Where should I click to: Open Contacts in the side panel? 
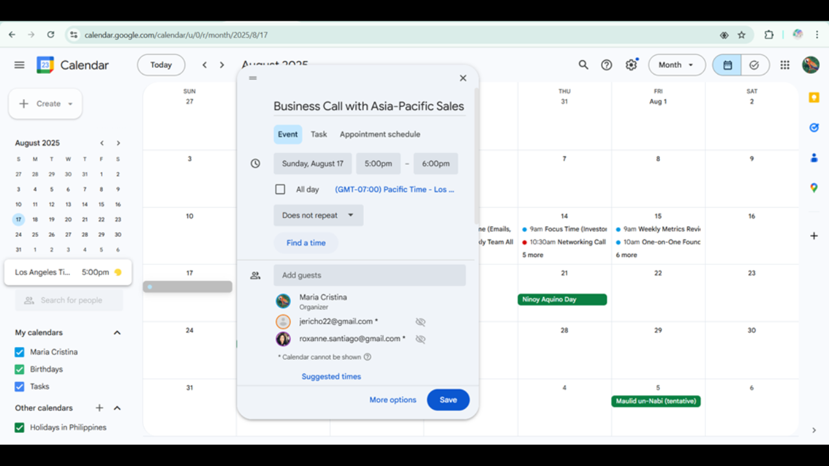pos(814,157)
